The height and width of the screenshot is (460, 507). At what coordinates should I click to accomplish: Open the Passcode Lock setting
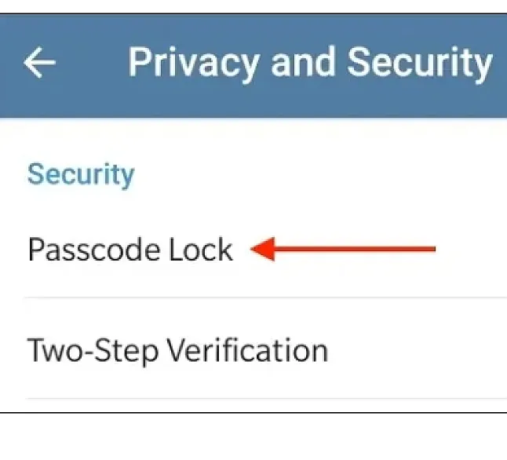click(253, 249)
